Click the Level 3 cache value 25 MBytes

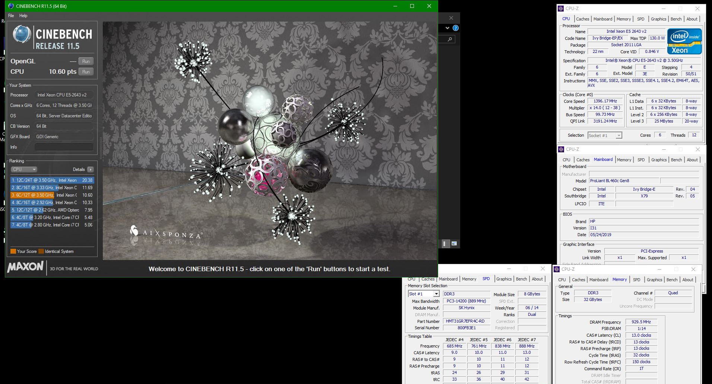[664, 121]
